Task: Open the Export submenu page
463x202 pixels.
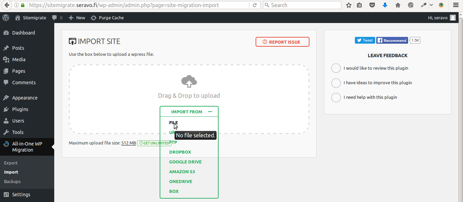Action: point(11,163)
